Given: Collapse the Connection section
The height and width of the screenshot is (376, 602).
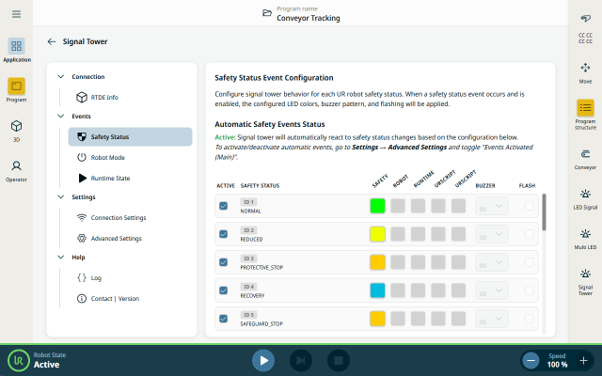Looking at the screenshot, I should [x=62, y=77].
